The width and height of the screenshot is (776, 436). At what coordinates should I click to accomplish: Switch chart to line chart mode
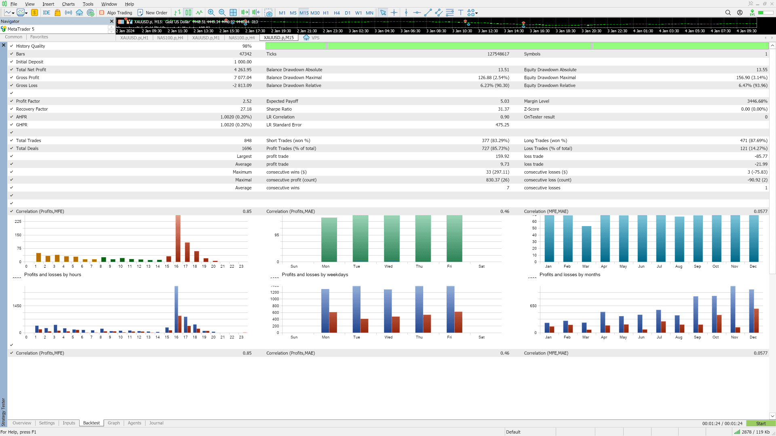coord(199,13)
